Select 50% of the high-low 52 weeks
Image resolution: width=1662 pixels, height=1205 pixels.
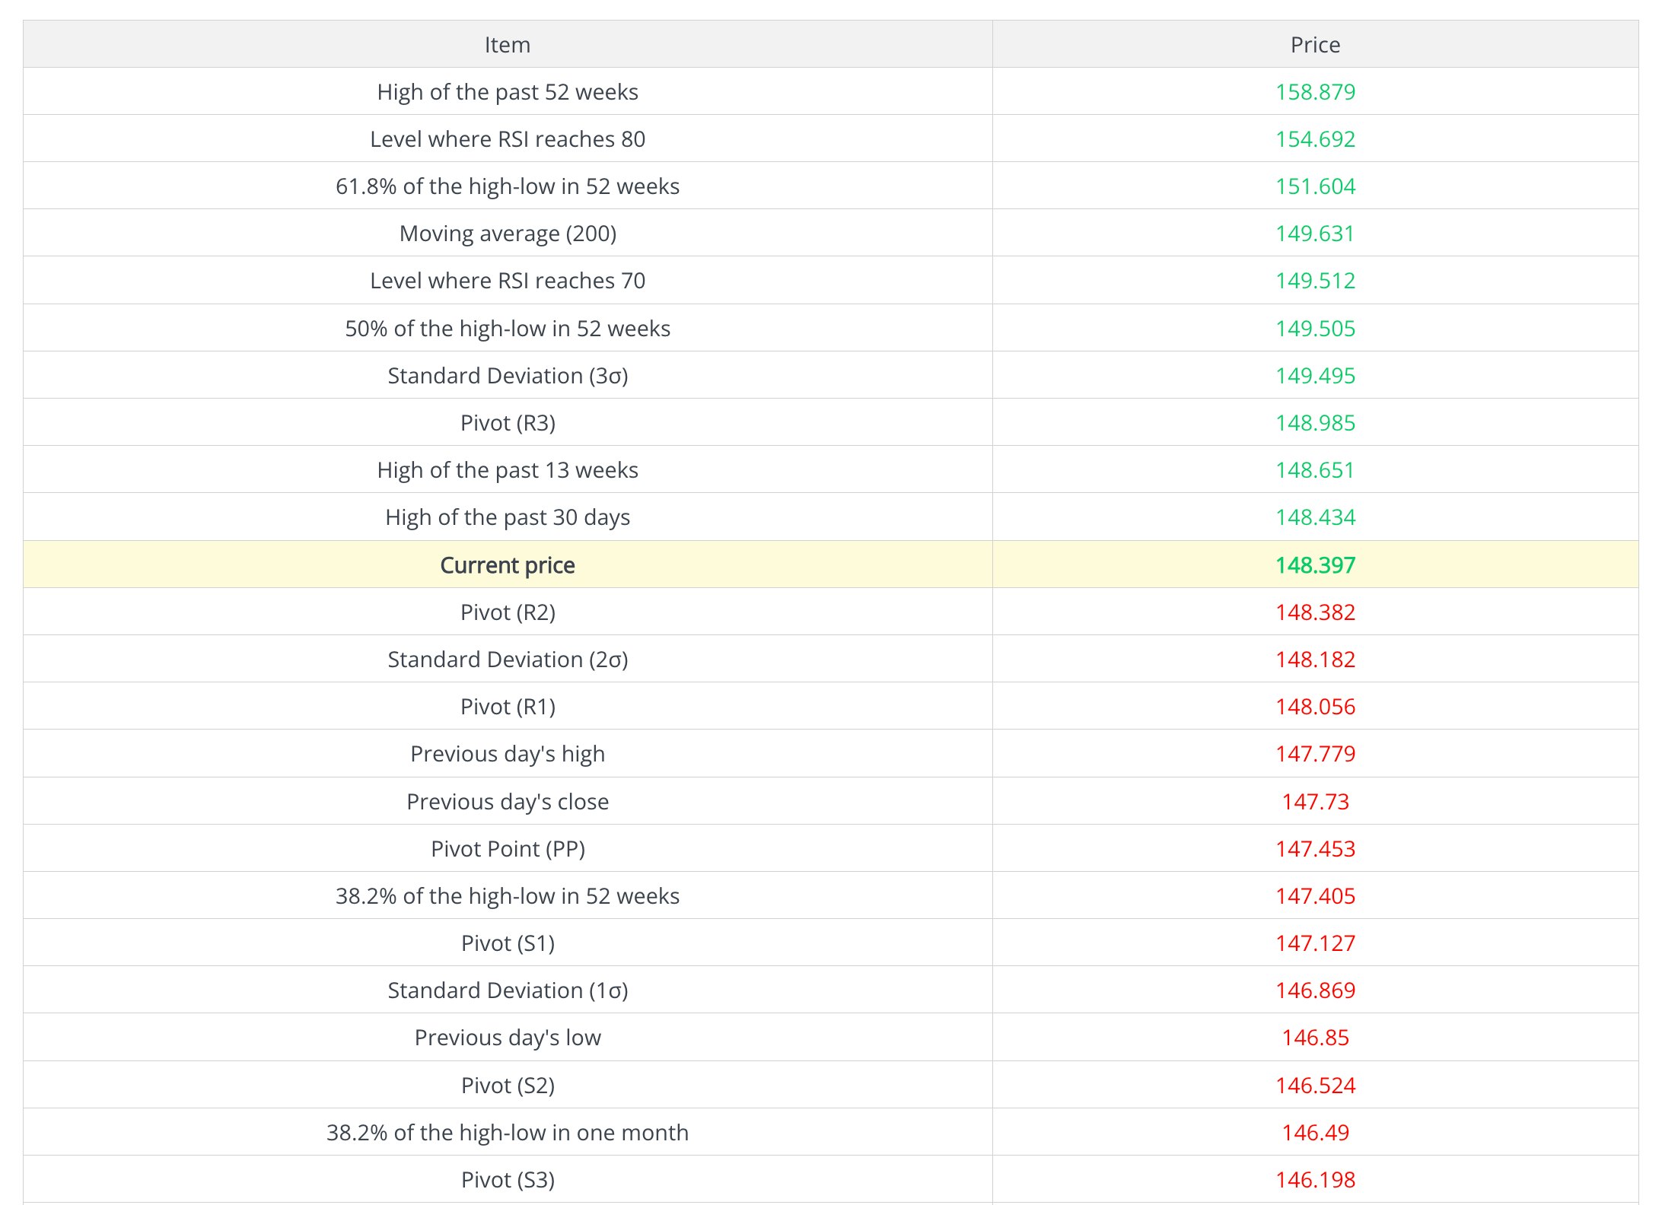point(507,329)
